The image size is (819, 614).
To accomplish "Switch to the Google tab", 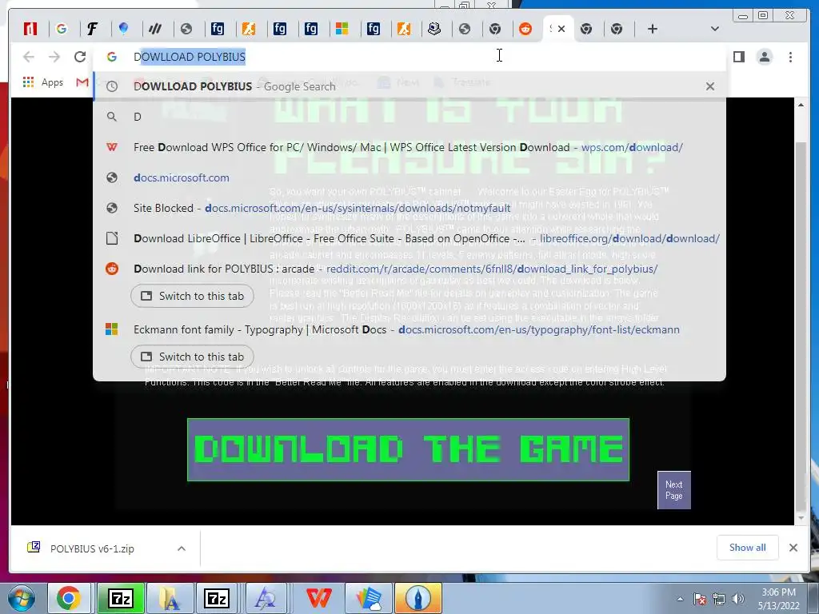I will point(62,29).
